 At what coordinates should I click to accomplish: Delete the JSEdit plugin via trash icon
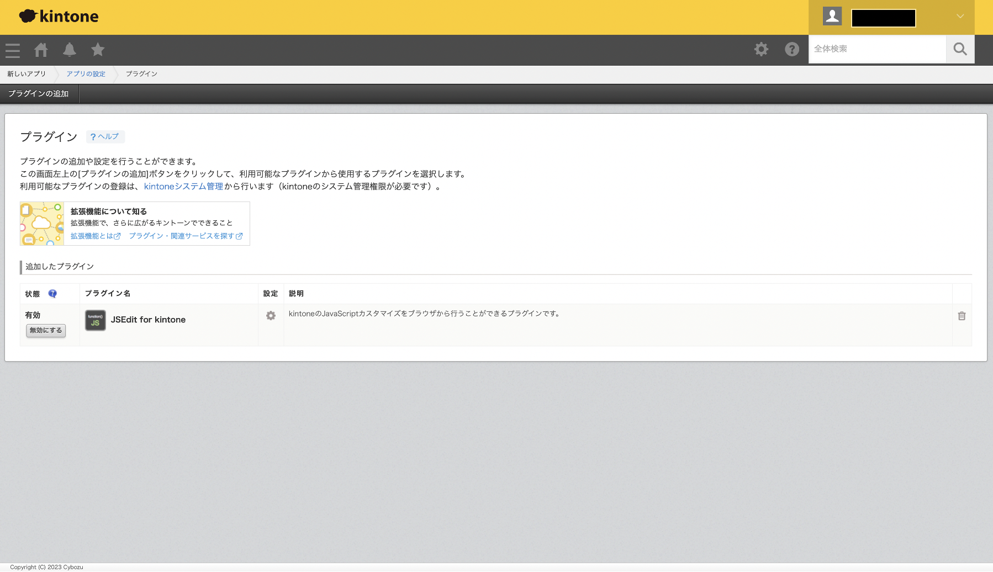pos(962,316)
